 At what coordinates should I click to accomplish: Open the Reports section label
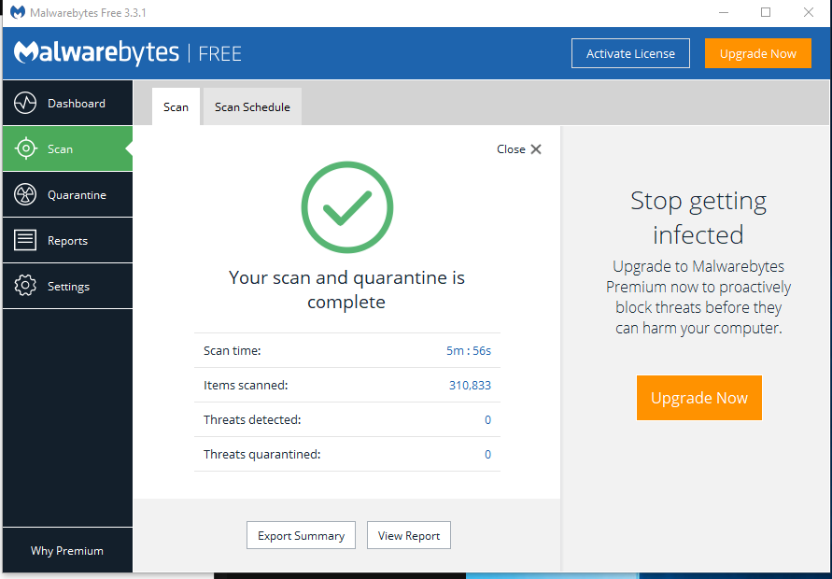point(67,240)
